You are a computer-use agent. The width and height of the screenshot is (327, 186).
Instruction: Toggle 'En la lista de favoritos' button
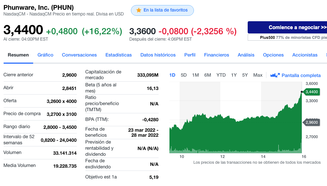coord(162,10)
